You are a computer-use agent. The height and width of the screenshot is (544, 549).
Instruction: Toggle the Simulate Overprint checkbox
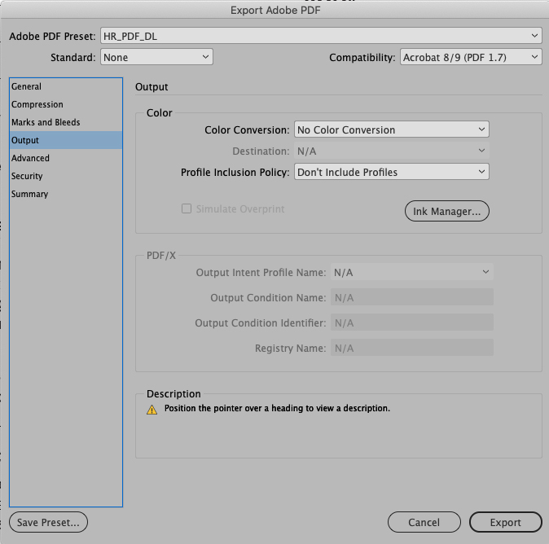[x=187, y=208]
